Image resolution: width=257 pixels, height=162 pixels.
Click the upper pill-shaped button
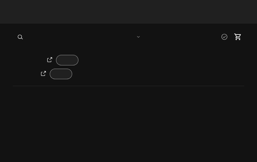67,60
